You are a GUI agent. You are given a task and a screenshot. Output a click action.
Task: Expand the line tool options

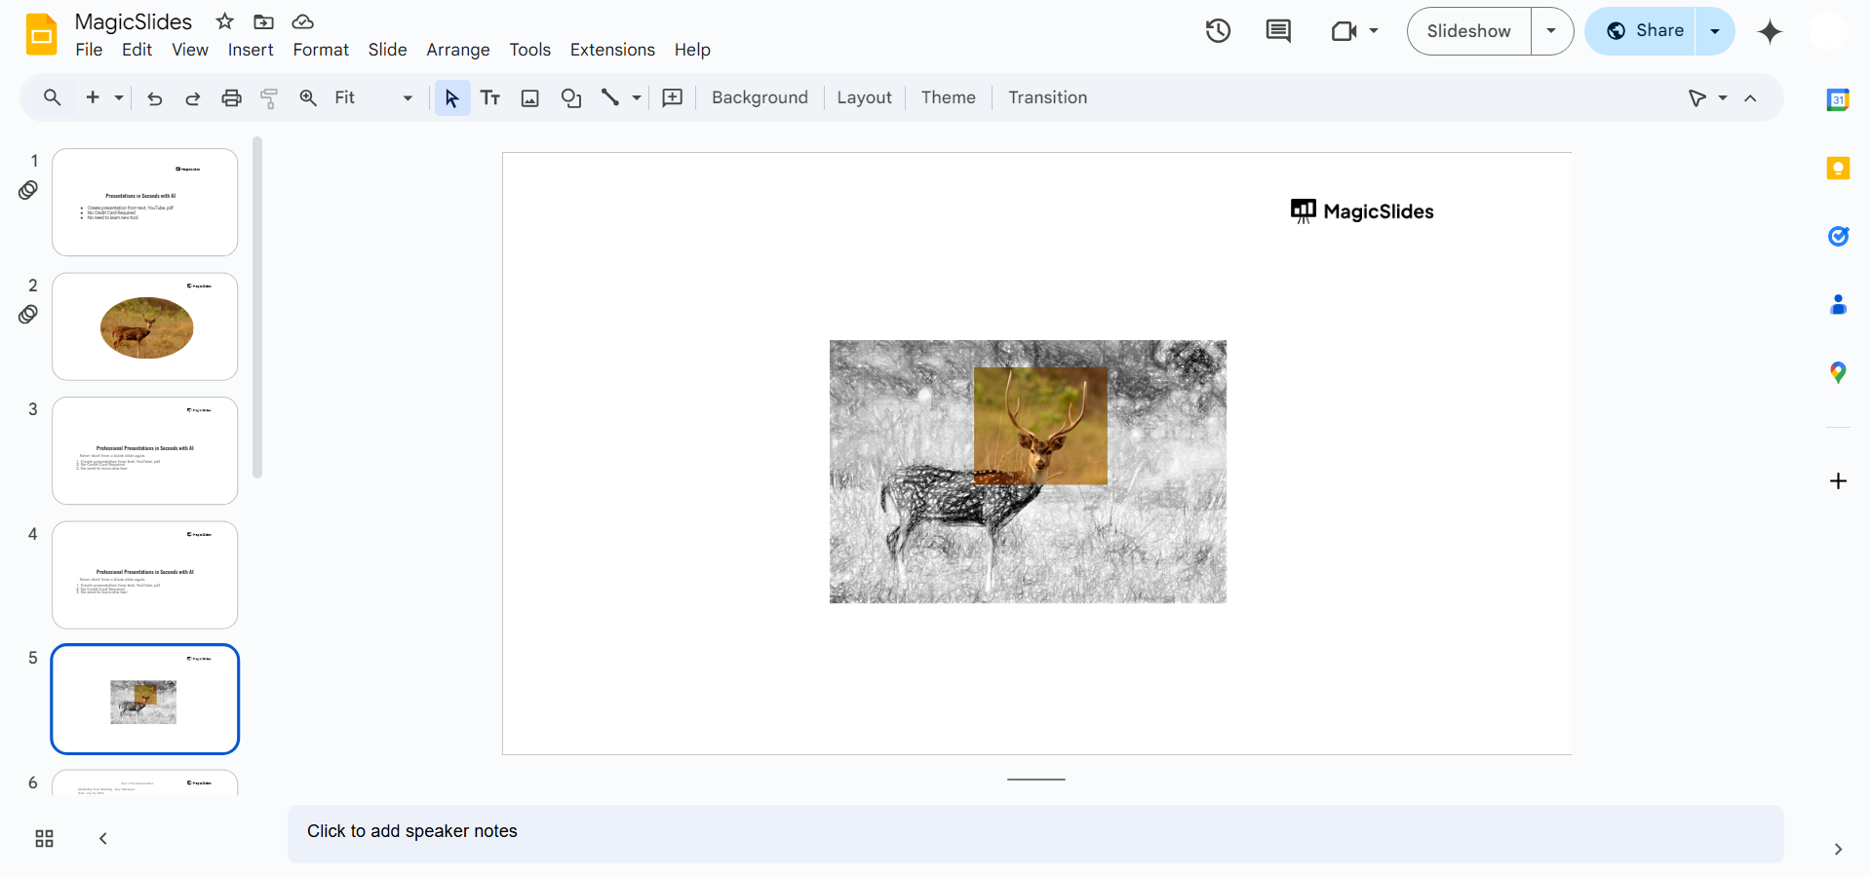tap(636, 97)
